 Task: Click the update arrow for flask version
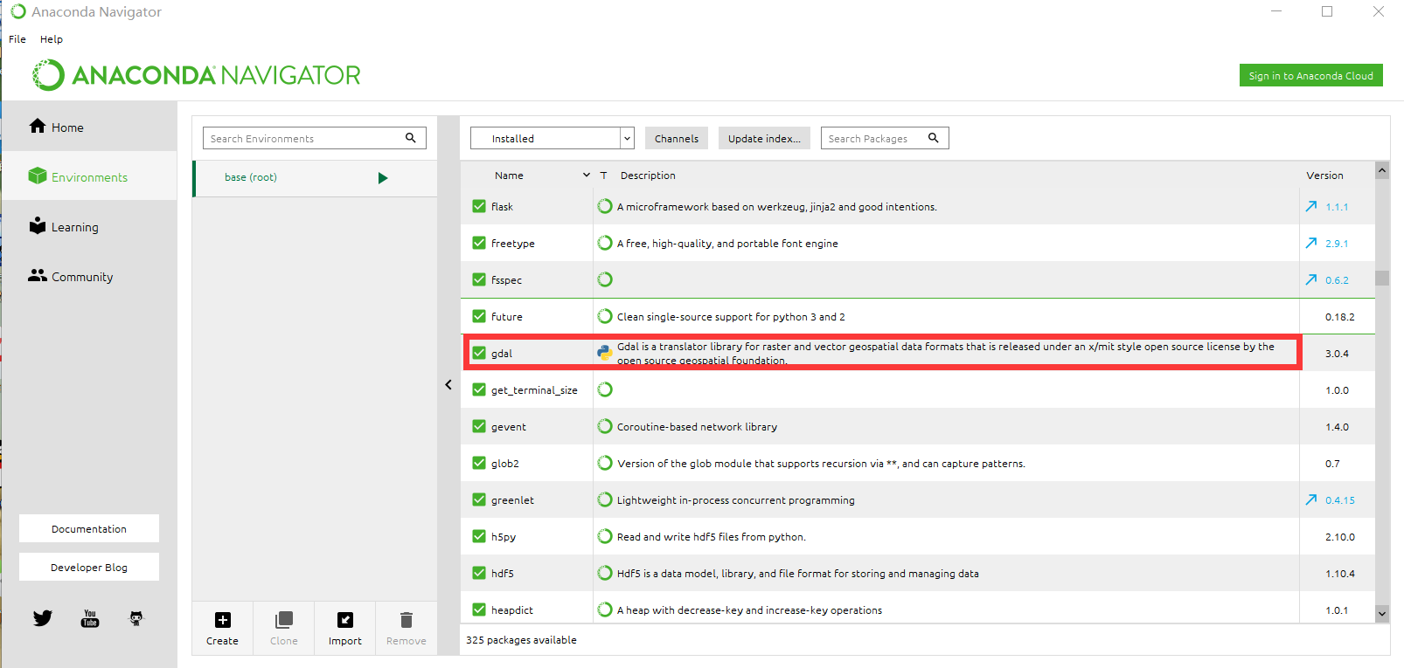(x=1311, y=206)
